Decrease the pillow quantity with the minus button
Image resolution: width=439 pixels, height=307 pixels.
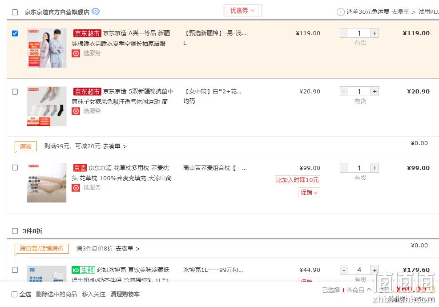(344, 168)
